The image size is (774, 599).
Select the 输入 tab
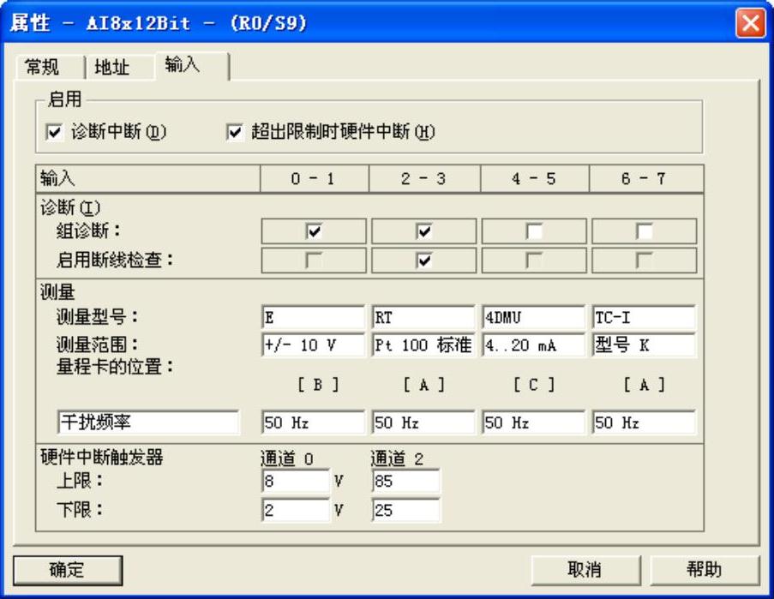[x=182, y=66]
